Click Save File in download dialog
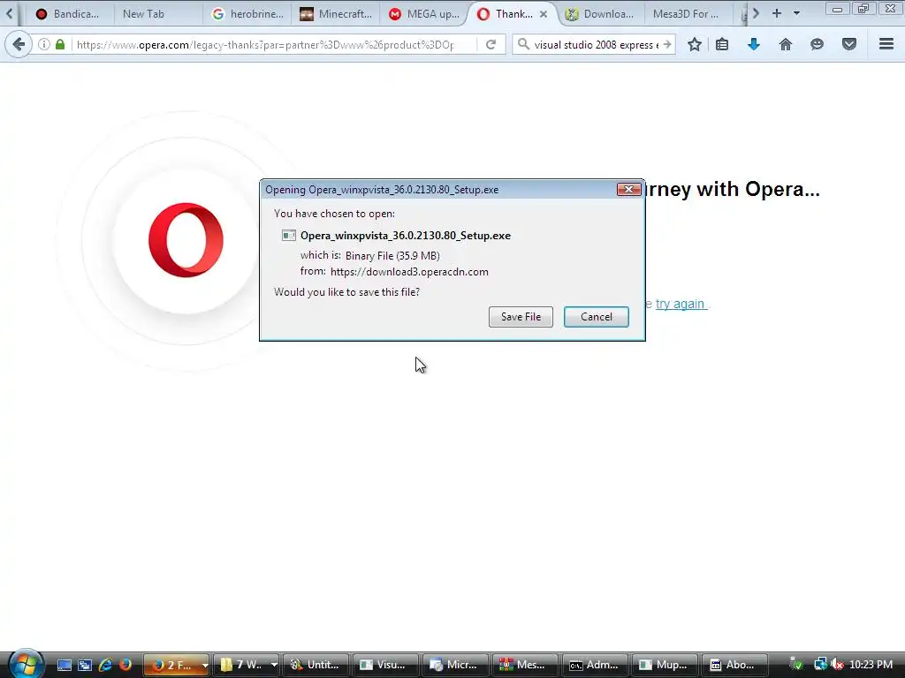Image resolution: width=905 pixels, height=678 pixels. click(521, 317)
